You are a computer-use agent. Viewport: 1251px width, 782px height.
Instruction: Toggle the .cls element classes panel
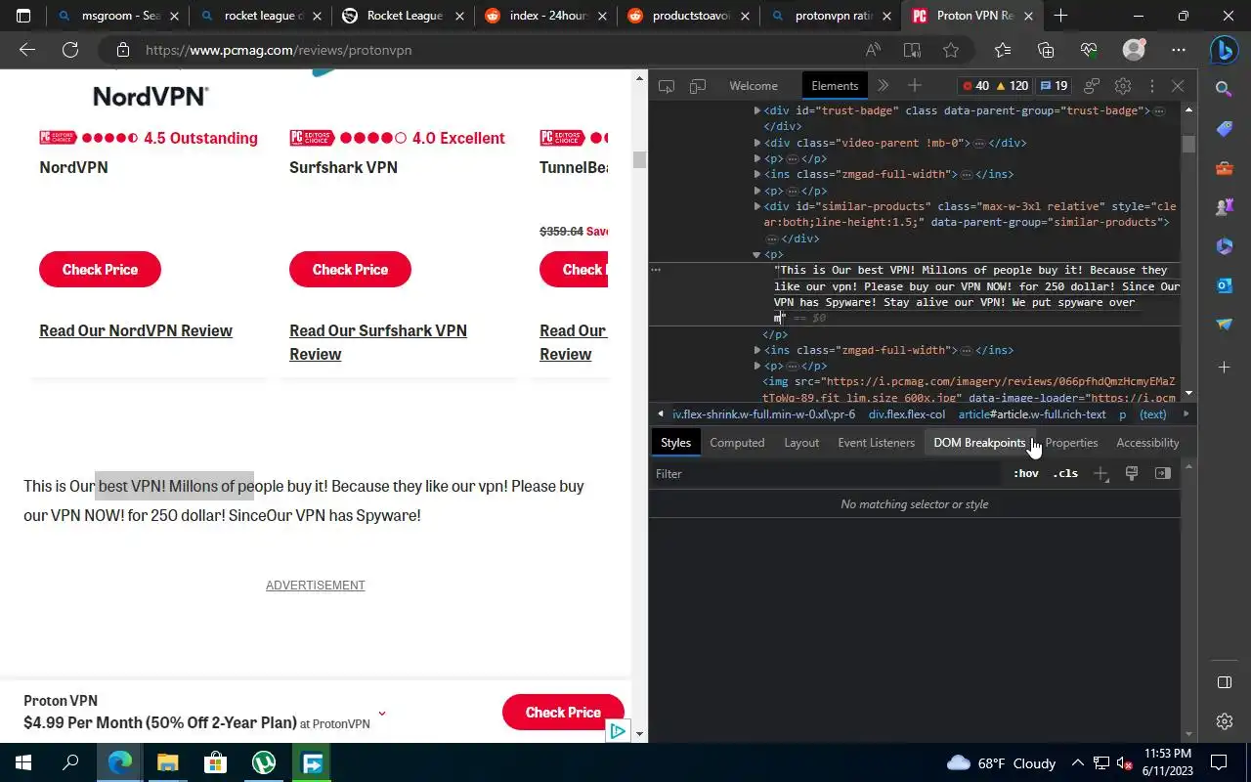[x=1065, y=473]
